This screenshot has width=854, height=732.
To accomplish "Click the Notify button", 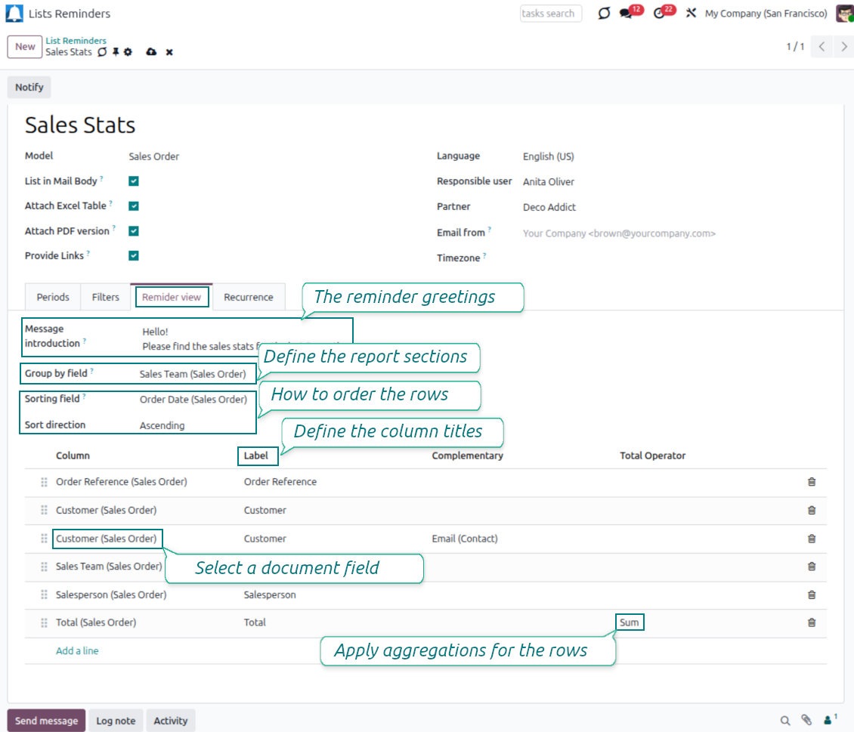I will (29, 87).
